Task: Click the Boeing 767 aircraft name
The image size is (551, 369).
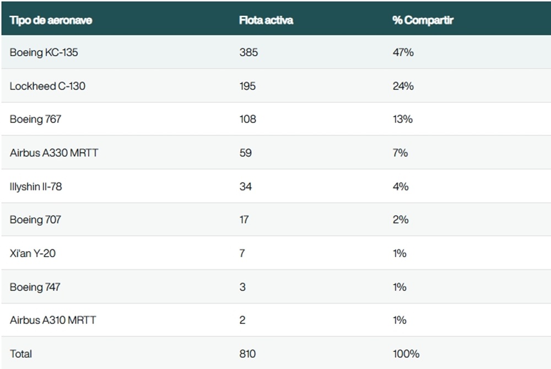Action: coord(35,120)
